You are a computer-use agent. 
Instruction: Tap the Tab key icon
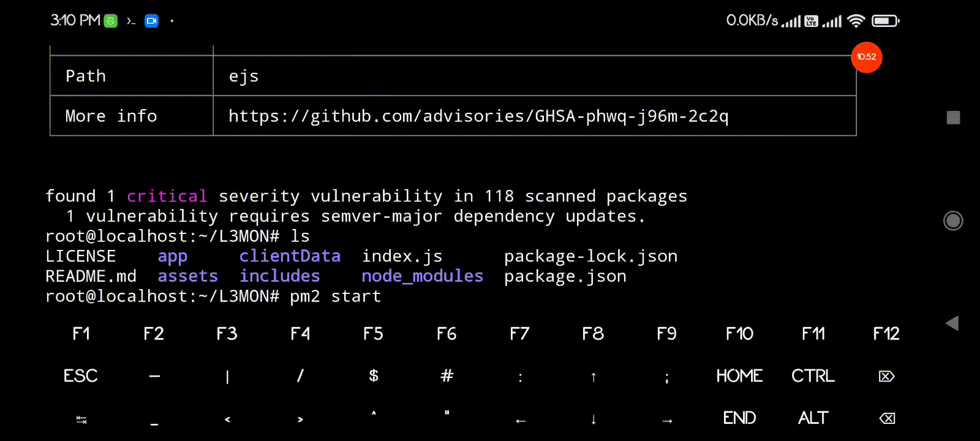[x=81, y=420]
